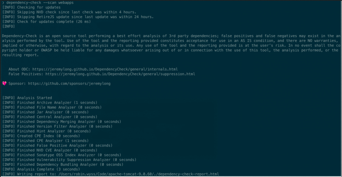The height and width of the screenshot is (177, 342).
Task: Click the 'Checking for updates' log line
Action: point(31,7)
